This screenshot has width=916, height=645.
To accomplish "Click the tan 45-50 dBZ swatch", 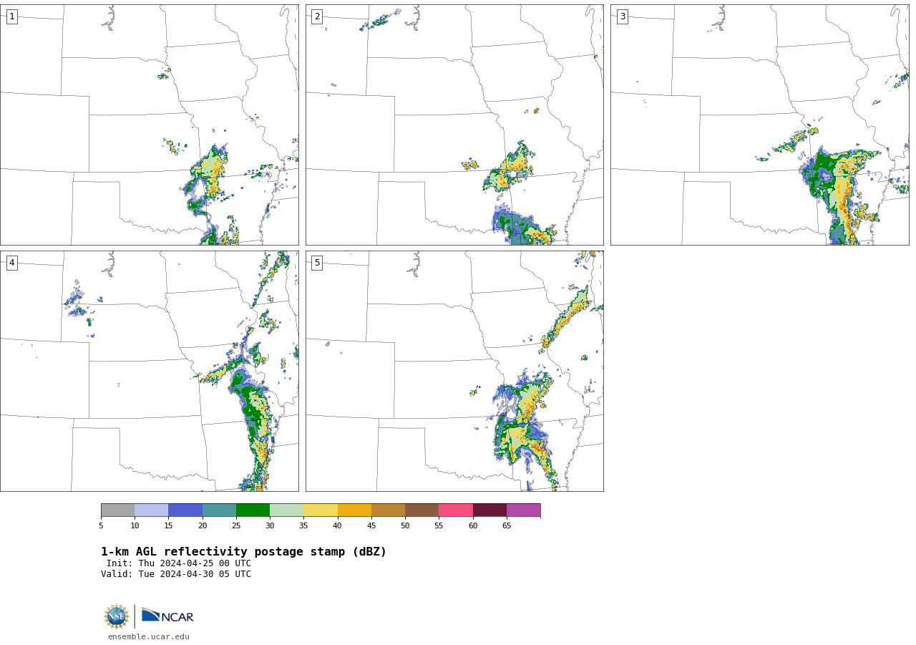I will [388, 510].
